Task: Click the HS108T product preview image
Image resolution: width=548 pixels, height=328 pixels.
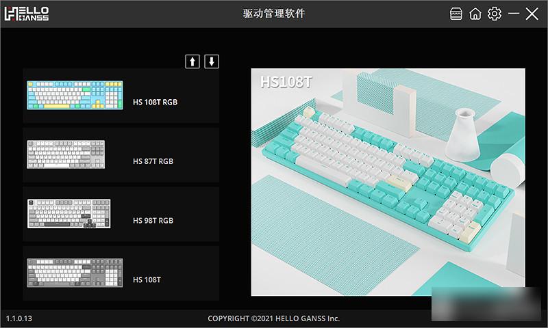Action: click(388, 182)
